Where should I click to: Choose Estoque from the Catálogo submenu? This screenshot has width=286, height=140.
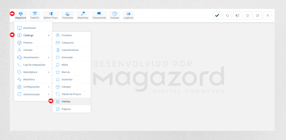tap(71, 87)
